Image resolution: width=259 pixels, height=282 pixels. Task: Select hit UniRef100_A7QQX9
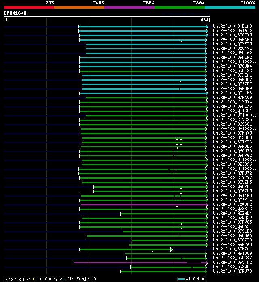pos(232,218)
